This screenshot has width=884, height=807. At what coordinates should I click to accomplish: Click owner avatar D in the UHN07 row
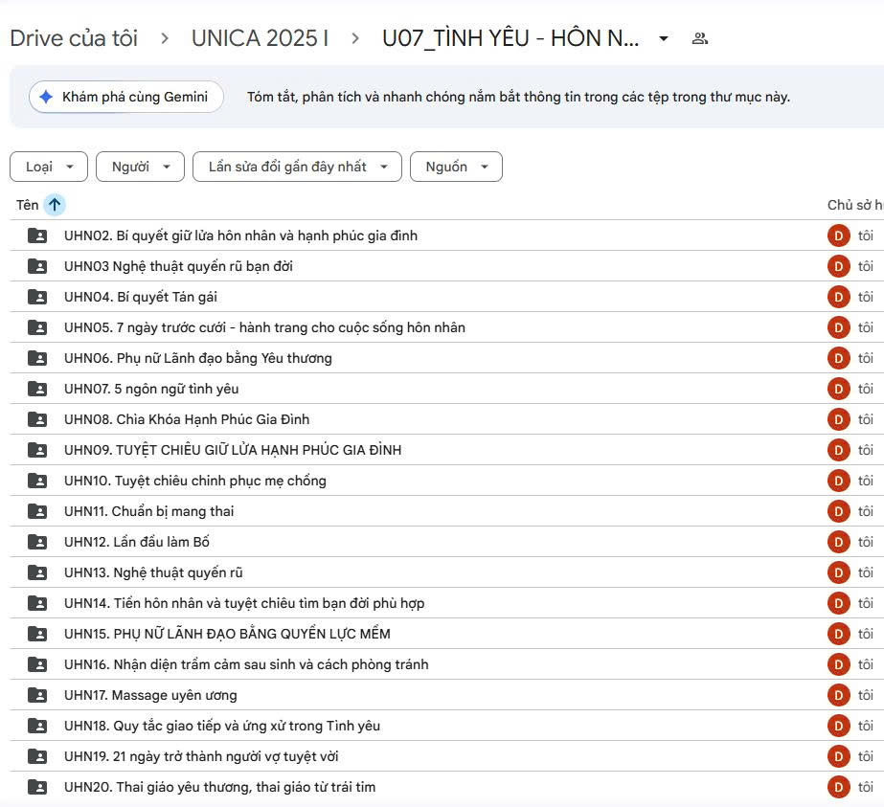coord(838,389)
